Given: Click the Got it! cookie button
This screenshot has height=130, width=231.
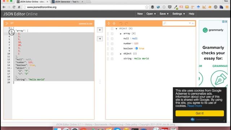Looking at the screenshot, I should (x=200, y=113).
